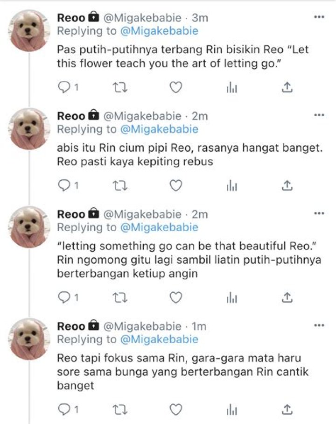Like the 'letting something go can be beautiful' tweet

pyautogui.click(x=176, y=298)
